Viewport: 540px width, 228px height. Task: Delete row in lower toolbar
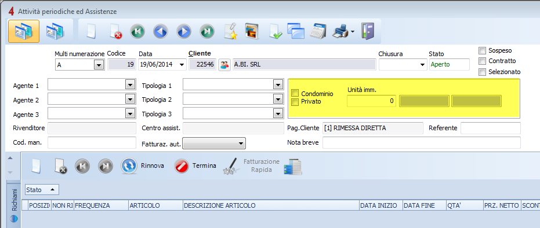tap(60, 166)
